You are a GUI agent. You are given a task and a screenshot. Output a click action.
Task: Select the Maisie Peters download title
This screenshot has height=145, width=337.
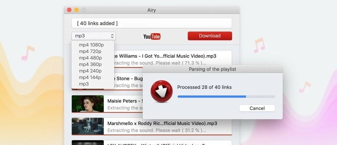[125, 101]
